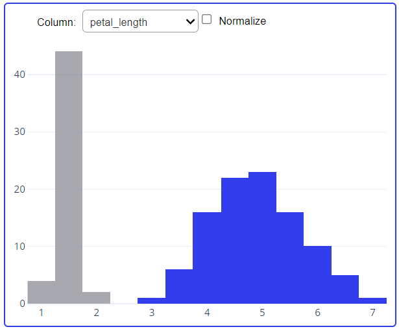The image size is (399, 329).
Task: Click the shortest gray bar near 1
Action: [42, 292]
